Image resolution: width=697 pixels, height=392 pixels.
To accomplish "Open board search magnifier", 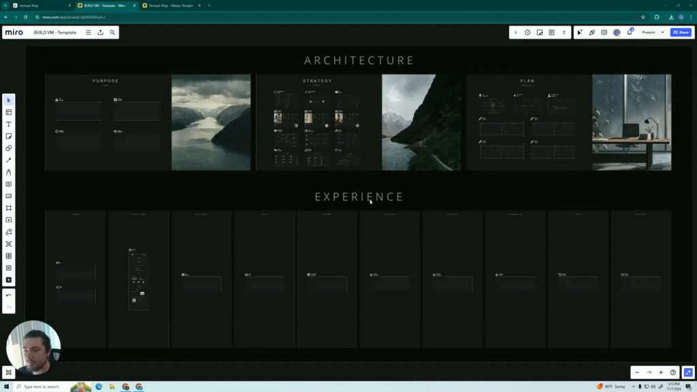I will [x=112, y=32].
